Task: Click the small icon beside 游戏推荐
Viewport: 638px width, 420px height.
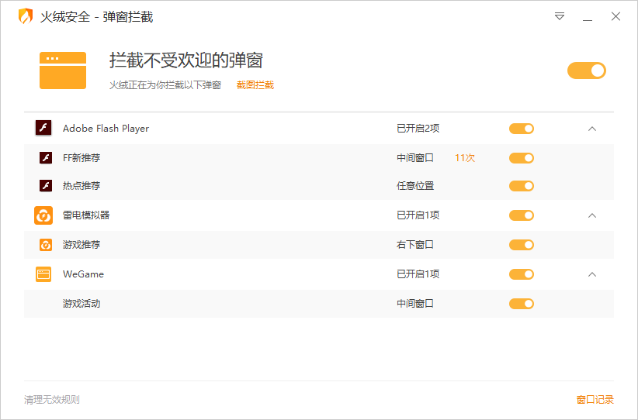Action: click(46, 245)
